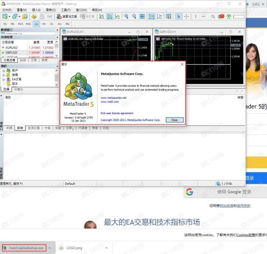
Task: Toggle chart shift icon
Action: (x=159, y=17)
